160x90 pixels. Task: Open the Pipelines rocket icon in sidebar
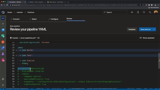tap(3, 48)
